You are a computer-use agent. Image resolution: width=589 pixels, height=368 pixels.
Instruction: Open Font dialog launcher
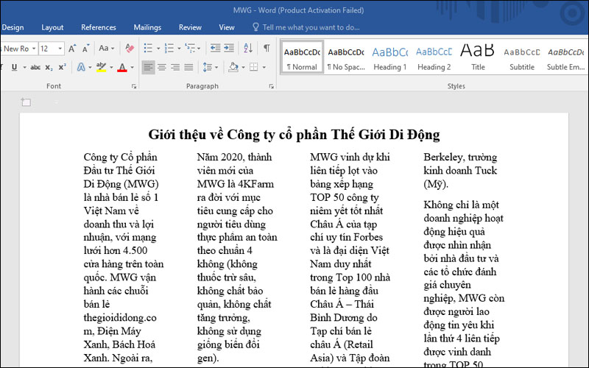click(134, 86)
